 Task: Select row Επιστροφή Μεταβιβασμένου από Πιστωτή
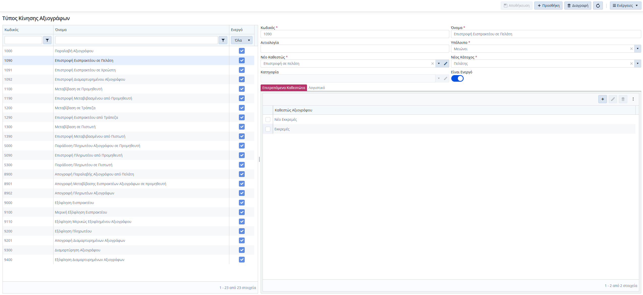(128, 136)
